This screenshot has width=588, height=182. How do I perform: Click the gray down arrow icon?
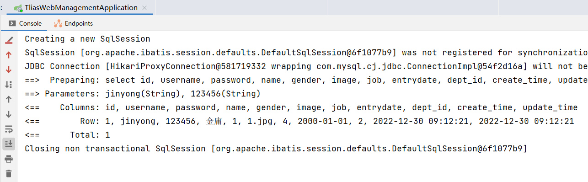click(x=9, y=114)
